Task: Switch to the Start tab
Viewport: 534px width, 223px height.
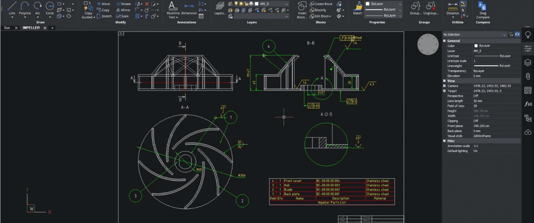Action: point(7,28)
